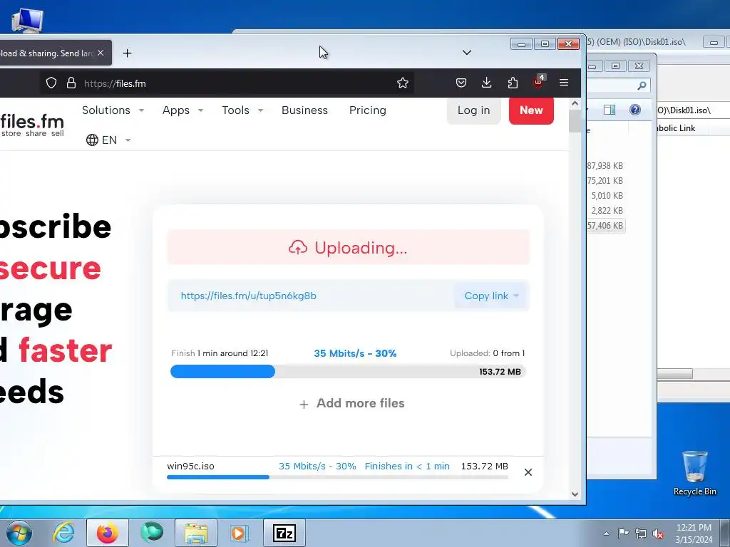This screenshot has width=730, height=547.
Task: Open the Business page
Action: (304, 110)
